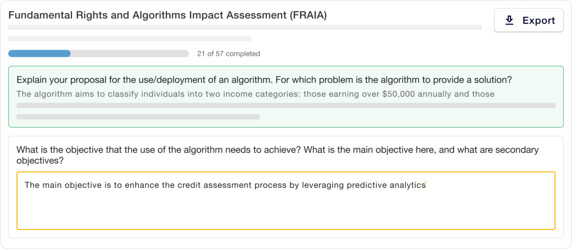
Task: Click the "21 of 57 completed" text
Action: [x=228, y=54]
